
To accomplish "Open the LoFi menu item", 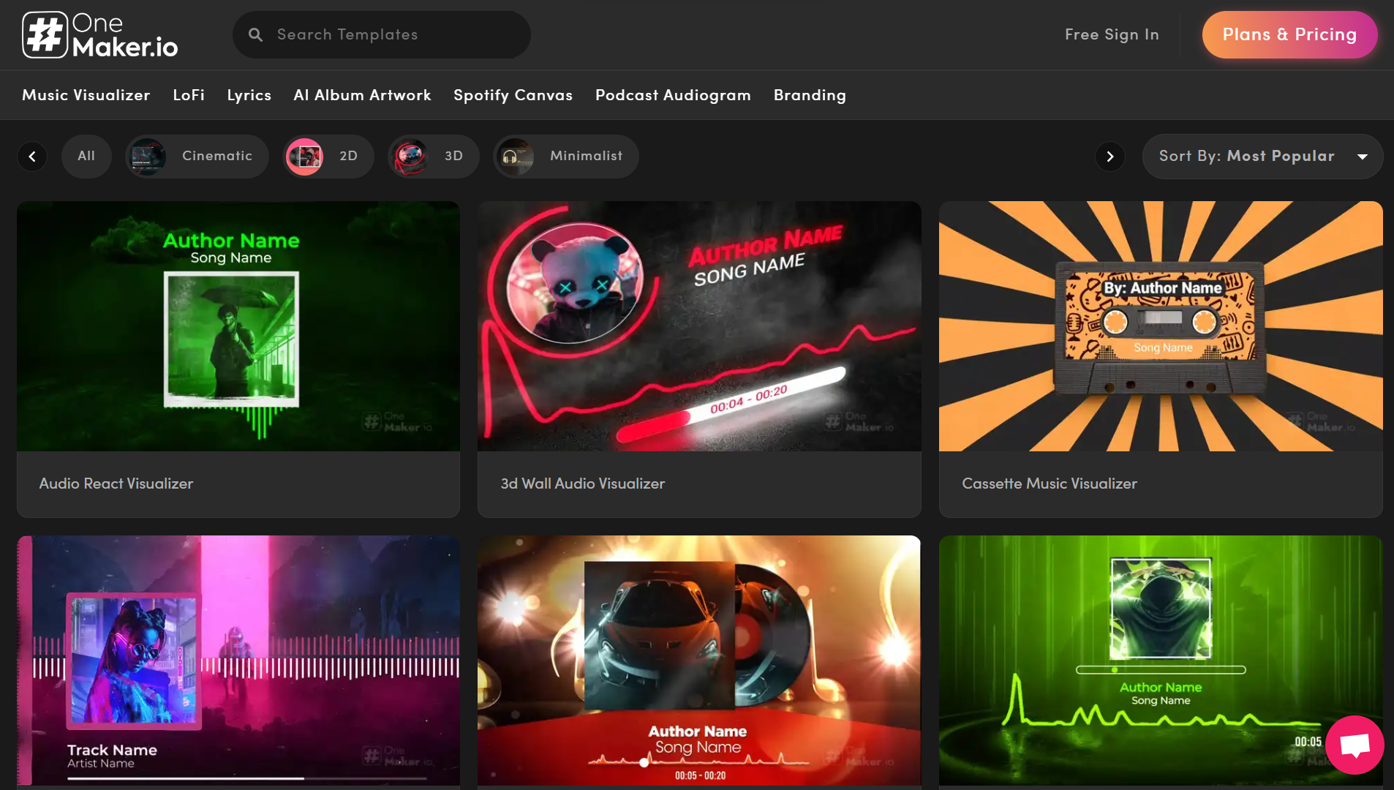I will click(x=189, y=95).
